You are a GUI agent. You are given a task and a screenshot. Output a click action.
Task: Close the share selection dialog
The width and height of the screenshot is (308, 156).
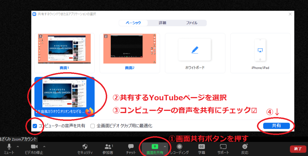pyautogui.click(x=290, y=14)
